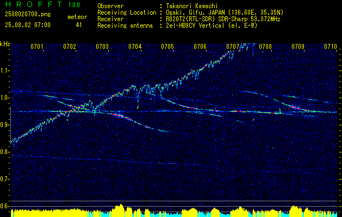Click the HROFFT title text
This screenshot has height=217, width=342.
tap(34, 4)
